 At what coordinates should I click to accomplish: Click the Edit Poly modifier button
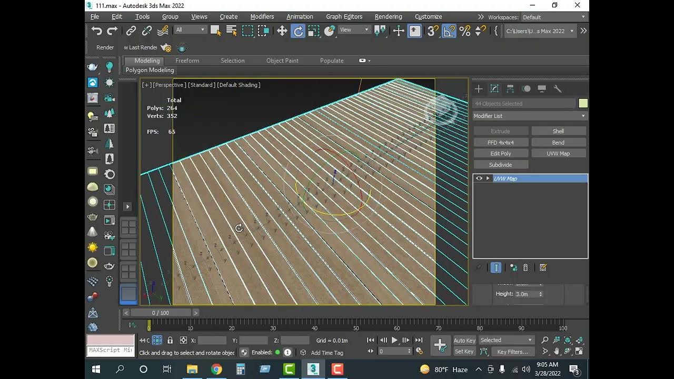pyautogui.click(x=501, y=154)
